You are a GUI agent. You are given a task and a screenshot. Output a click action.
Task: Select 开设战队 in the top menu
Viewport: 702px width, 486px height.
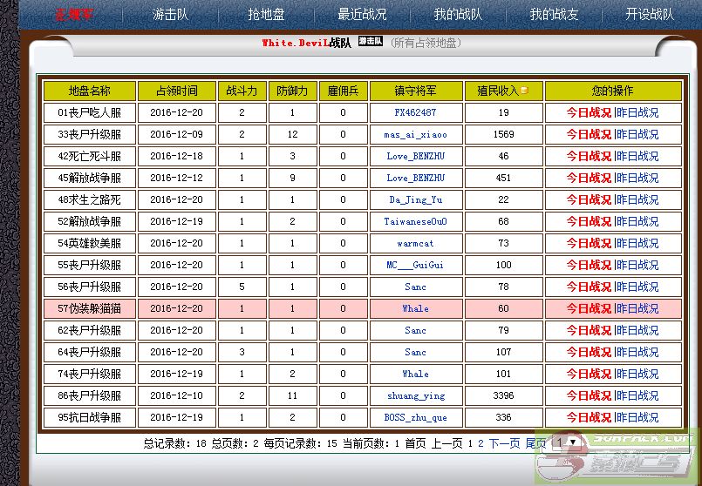click(x=650, y=14)
